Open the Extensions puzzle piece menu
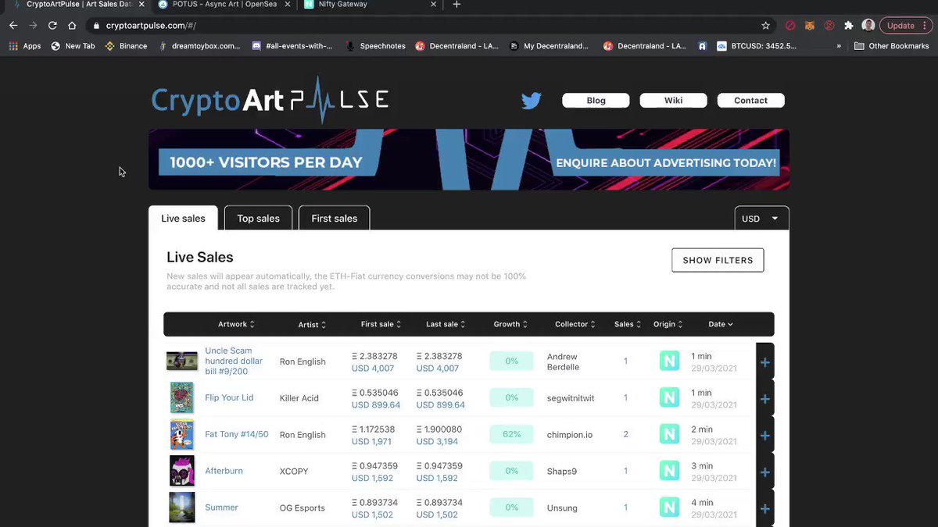The image size is (938, 527). coord(849,25)
